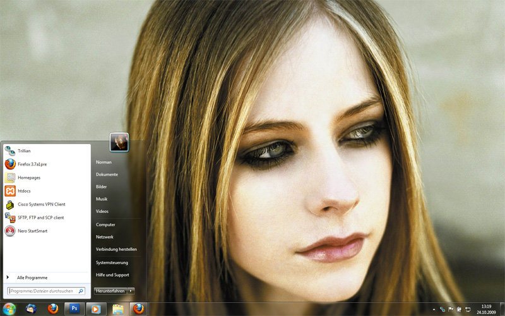The image size is (505, 316).
Task: Select Verbindung herstellen
Action: pos(116,249)
